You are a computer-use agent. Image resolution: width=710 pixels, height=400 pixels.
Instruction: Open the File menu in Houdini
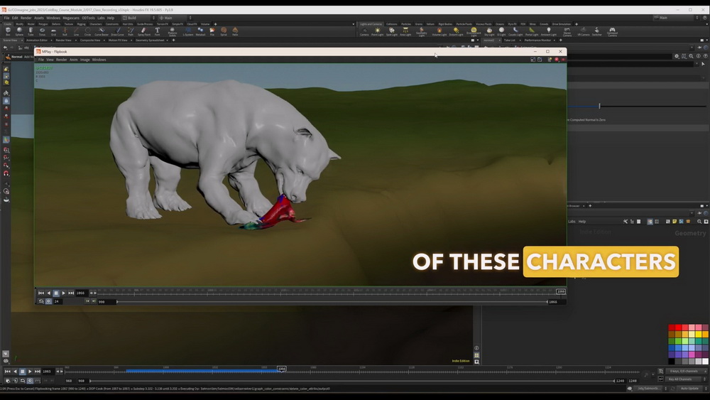tap(6, 18)
